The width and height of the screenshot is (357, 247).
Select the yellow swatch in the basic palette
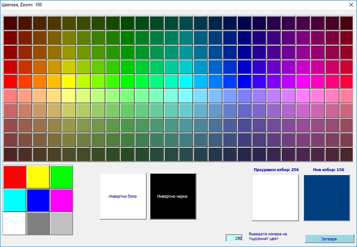click(38, 177)
